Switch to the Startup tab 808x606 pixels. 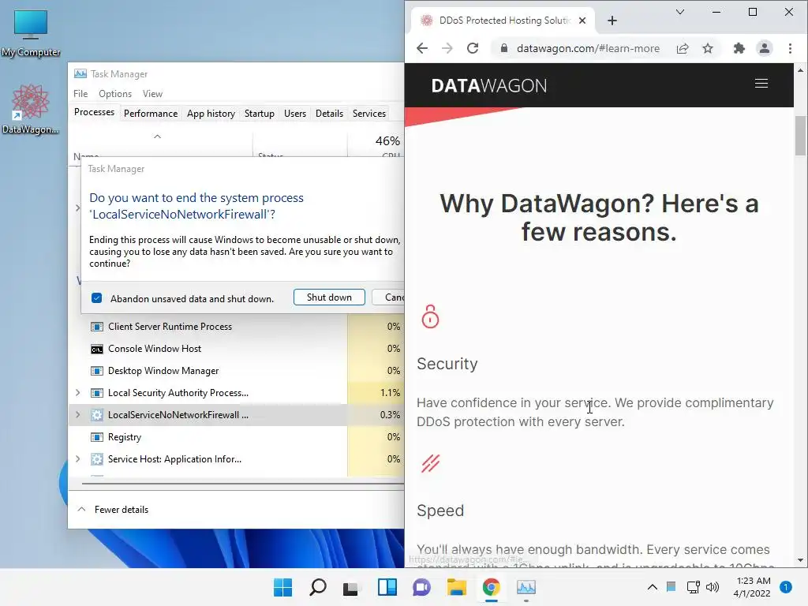[x=259, y=114]
